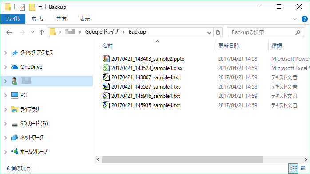Click the Excel icon of sample3.xlsx
The width and height of the screenshot is (310, 174).
point(106,68)
